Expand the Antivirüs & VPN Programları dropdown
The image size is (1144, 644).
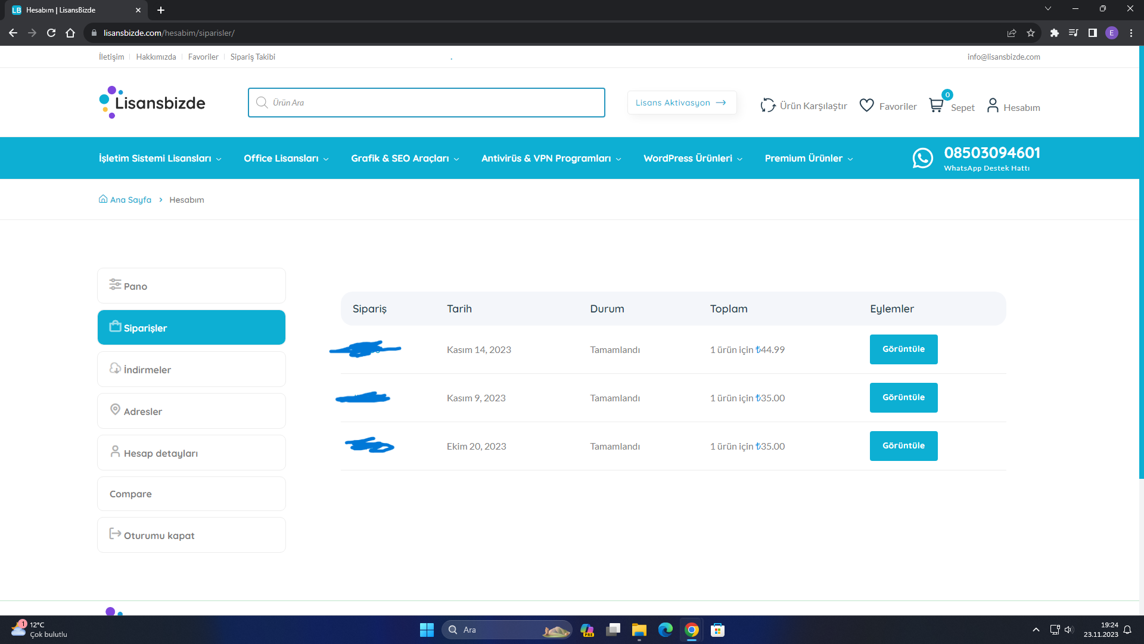tap(551, 158)
